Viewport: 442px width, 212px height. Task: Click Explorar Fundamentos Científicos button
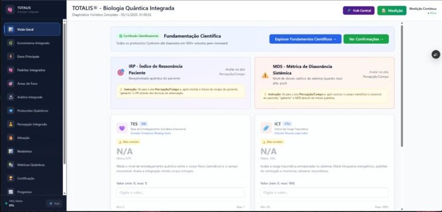pos(305,39)
